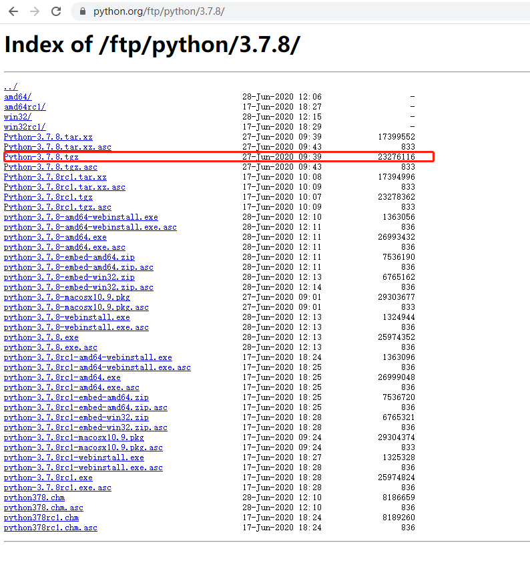
Task: Click Python-3.7.8.tar.xz.asc signature link
Action: pos(57,147)
